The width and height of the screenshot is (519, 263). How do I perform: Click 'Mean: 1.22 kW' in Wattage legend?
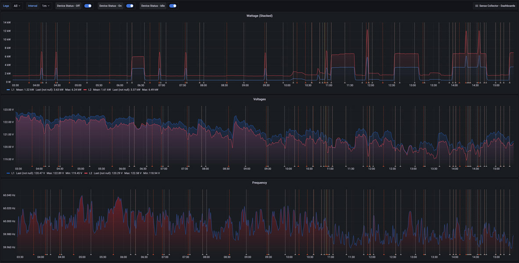coord(25,90)
